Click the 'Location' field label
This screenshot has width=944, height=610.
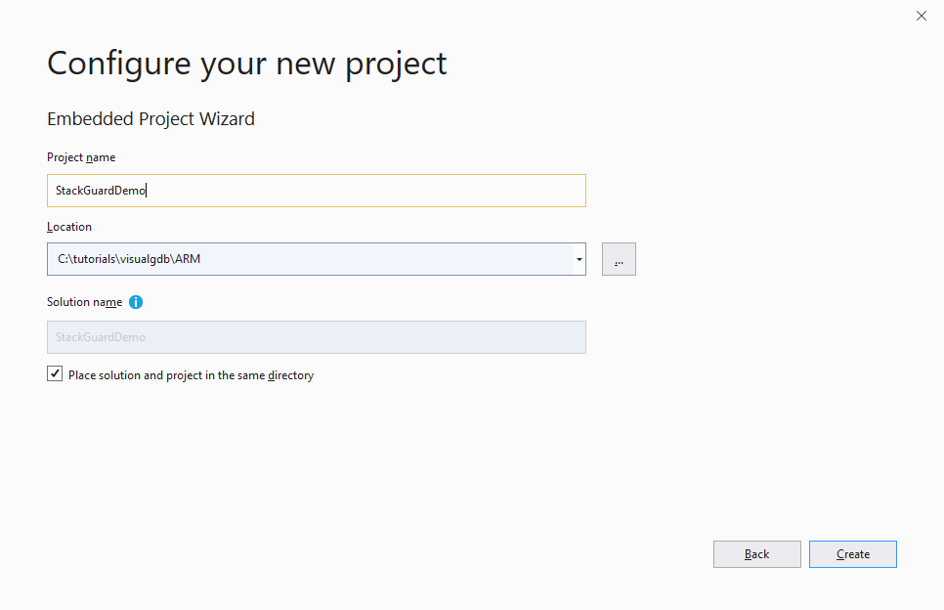pyautogui.click(x=69, y=227)
